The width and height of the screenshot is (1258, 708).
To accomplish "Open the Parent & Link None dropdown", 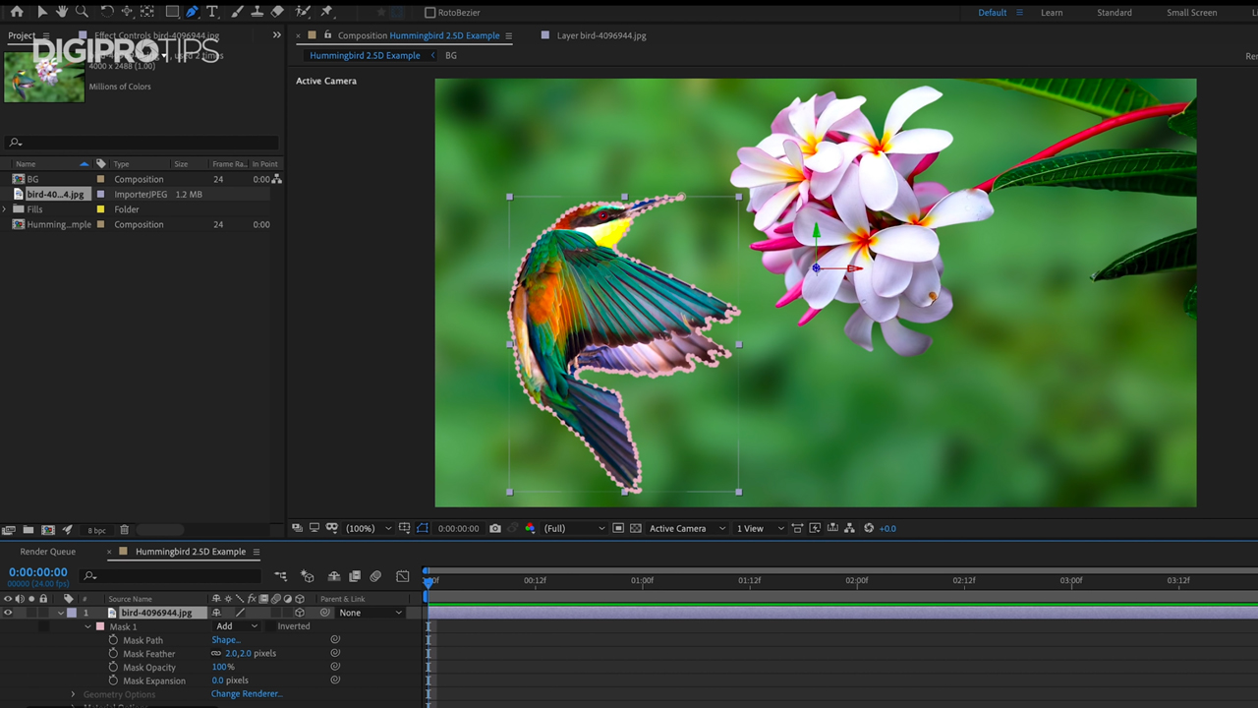I will pyautogui.click(x=369, y=613).
